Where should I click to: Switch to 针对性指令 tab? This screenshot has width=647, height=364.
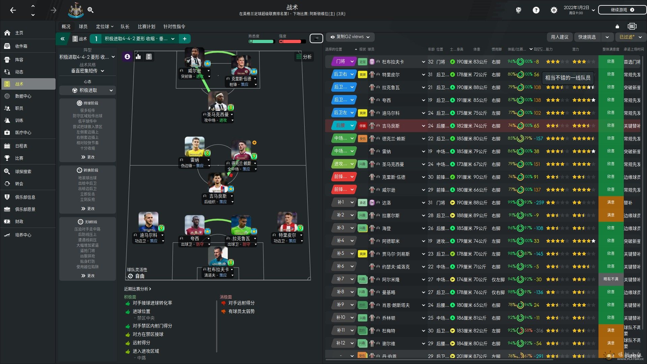click(x=174, y=27)
